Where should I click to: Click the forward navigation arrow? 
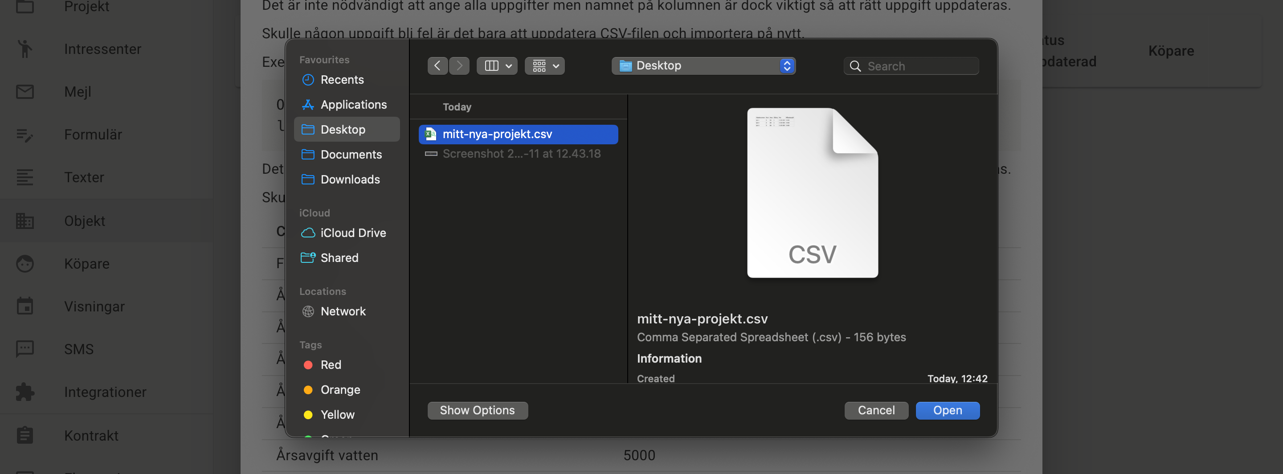(x=459, y=66)
